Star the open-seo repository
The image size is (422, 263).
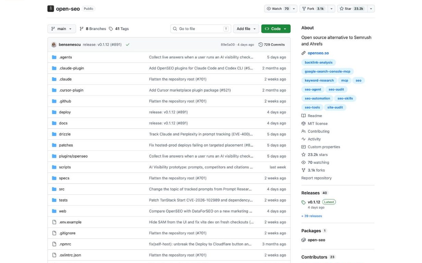(352, 9)
